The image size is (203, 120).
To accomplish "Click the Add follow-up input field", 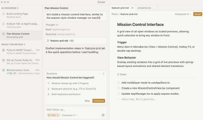I will click(73, 110).
